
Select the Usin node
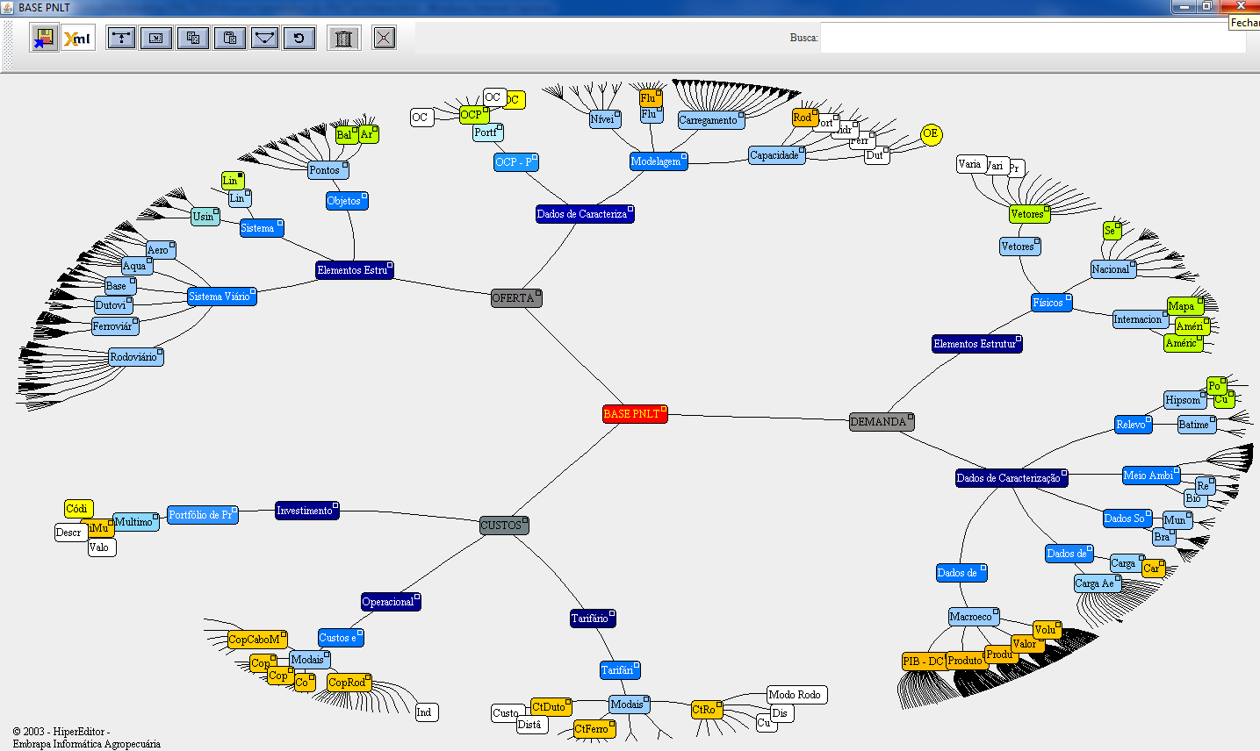(205, 217)
